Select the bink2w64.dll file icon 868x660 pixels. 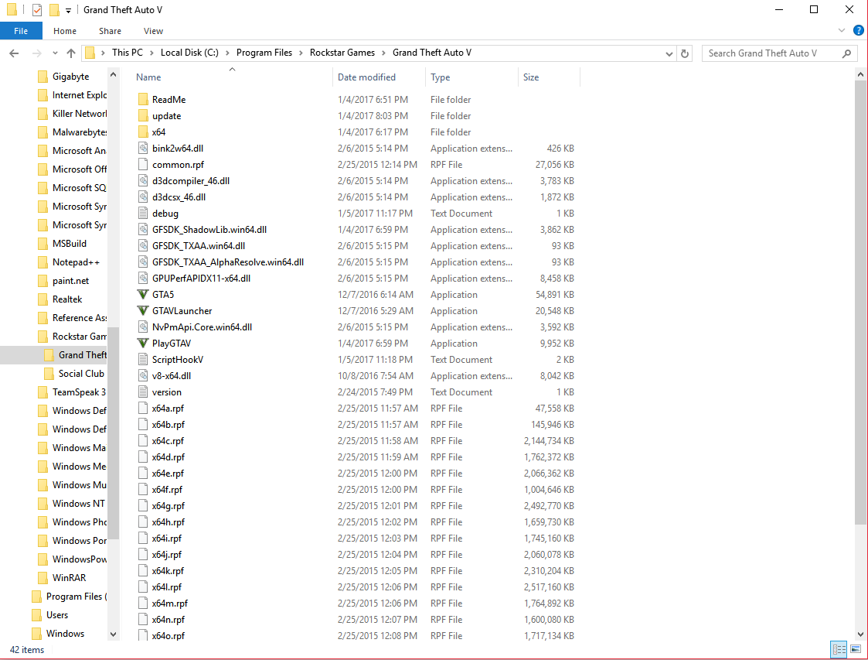pyautogui.click(x=143, y=149)
